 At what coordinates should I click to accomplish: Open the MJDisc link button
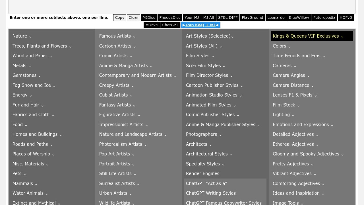pos(149,18)
